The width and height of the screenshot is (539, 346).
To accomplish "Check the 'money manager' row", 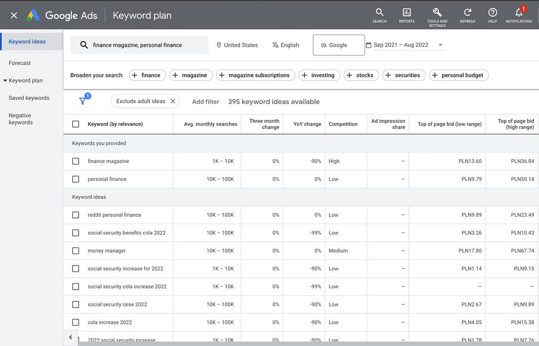I will [76, 251].
